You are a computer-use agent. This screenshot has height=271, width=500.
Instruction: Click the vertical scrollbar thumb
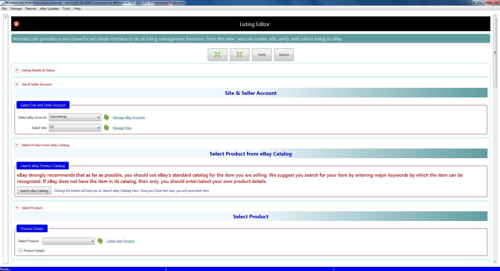click(495, 53)
